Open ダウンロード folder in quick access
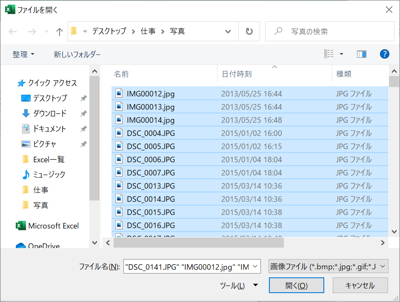 coord(49,113)
